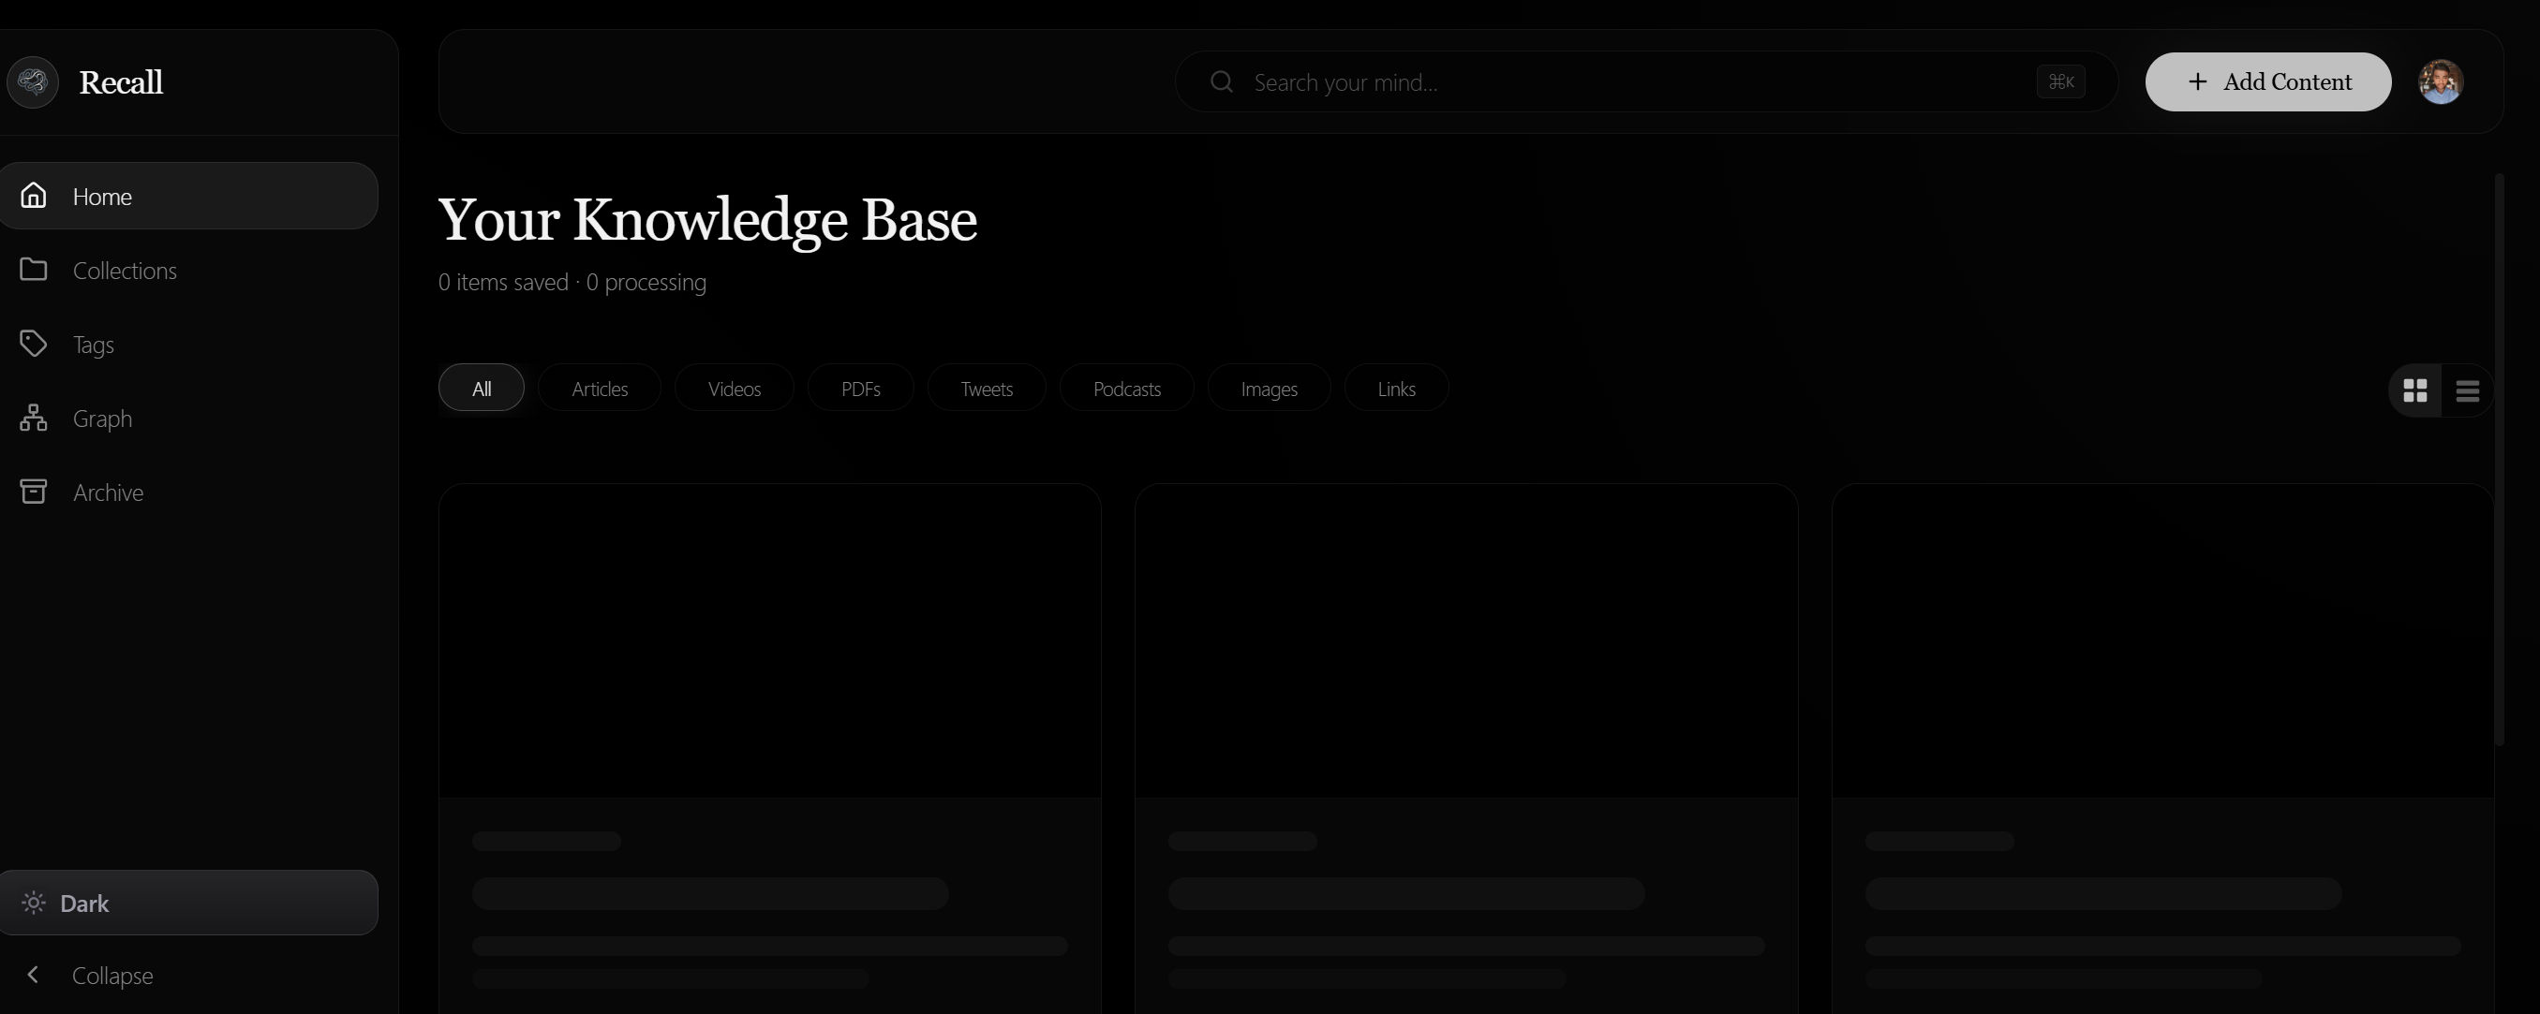2540x1014 pixels.
Task: Filter by Videos
Action: click(735, 389)
